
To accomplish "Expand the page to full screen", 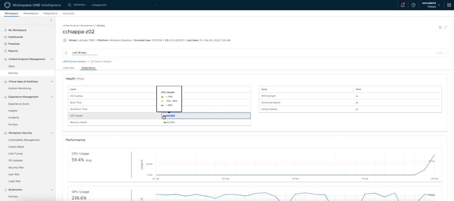I will point(446,27).
